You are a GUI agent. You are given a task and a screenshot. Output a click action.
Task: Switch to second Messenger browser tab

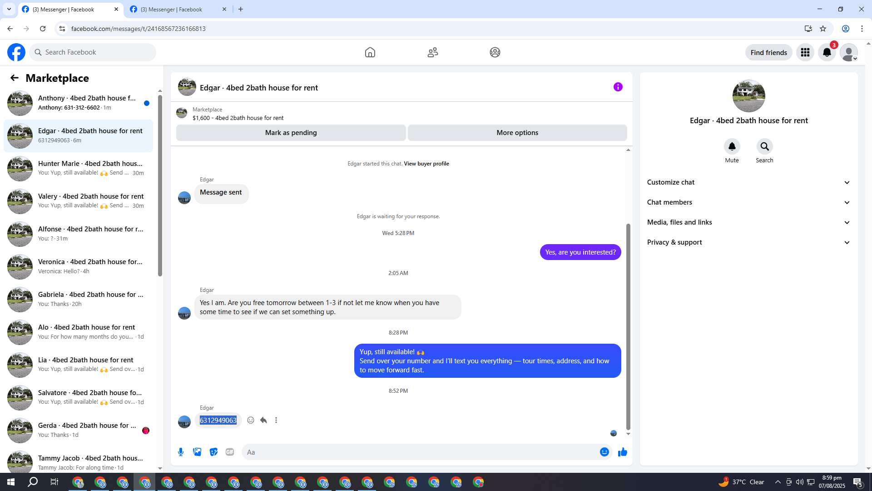tap(178, 9)
